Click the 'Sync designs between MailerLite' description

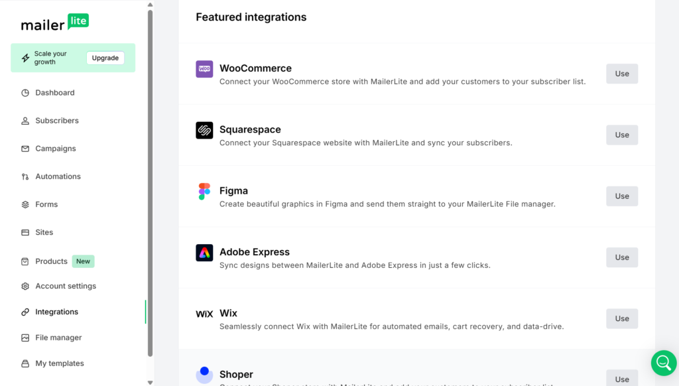click(x=355, y=265)
